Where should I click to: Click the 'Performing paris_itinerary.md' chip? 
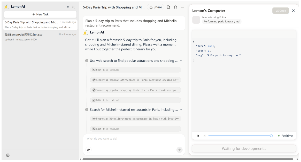pyautogui.click(x=221, y=22)
